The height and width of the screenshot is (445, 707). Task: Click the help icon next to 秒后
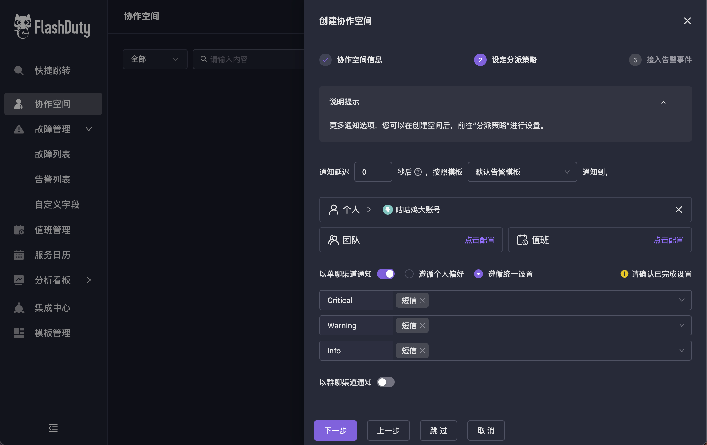pyautogui.click(x=418, y=172)
